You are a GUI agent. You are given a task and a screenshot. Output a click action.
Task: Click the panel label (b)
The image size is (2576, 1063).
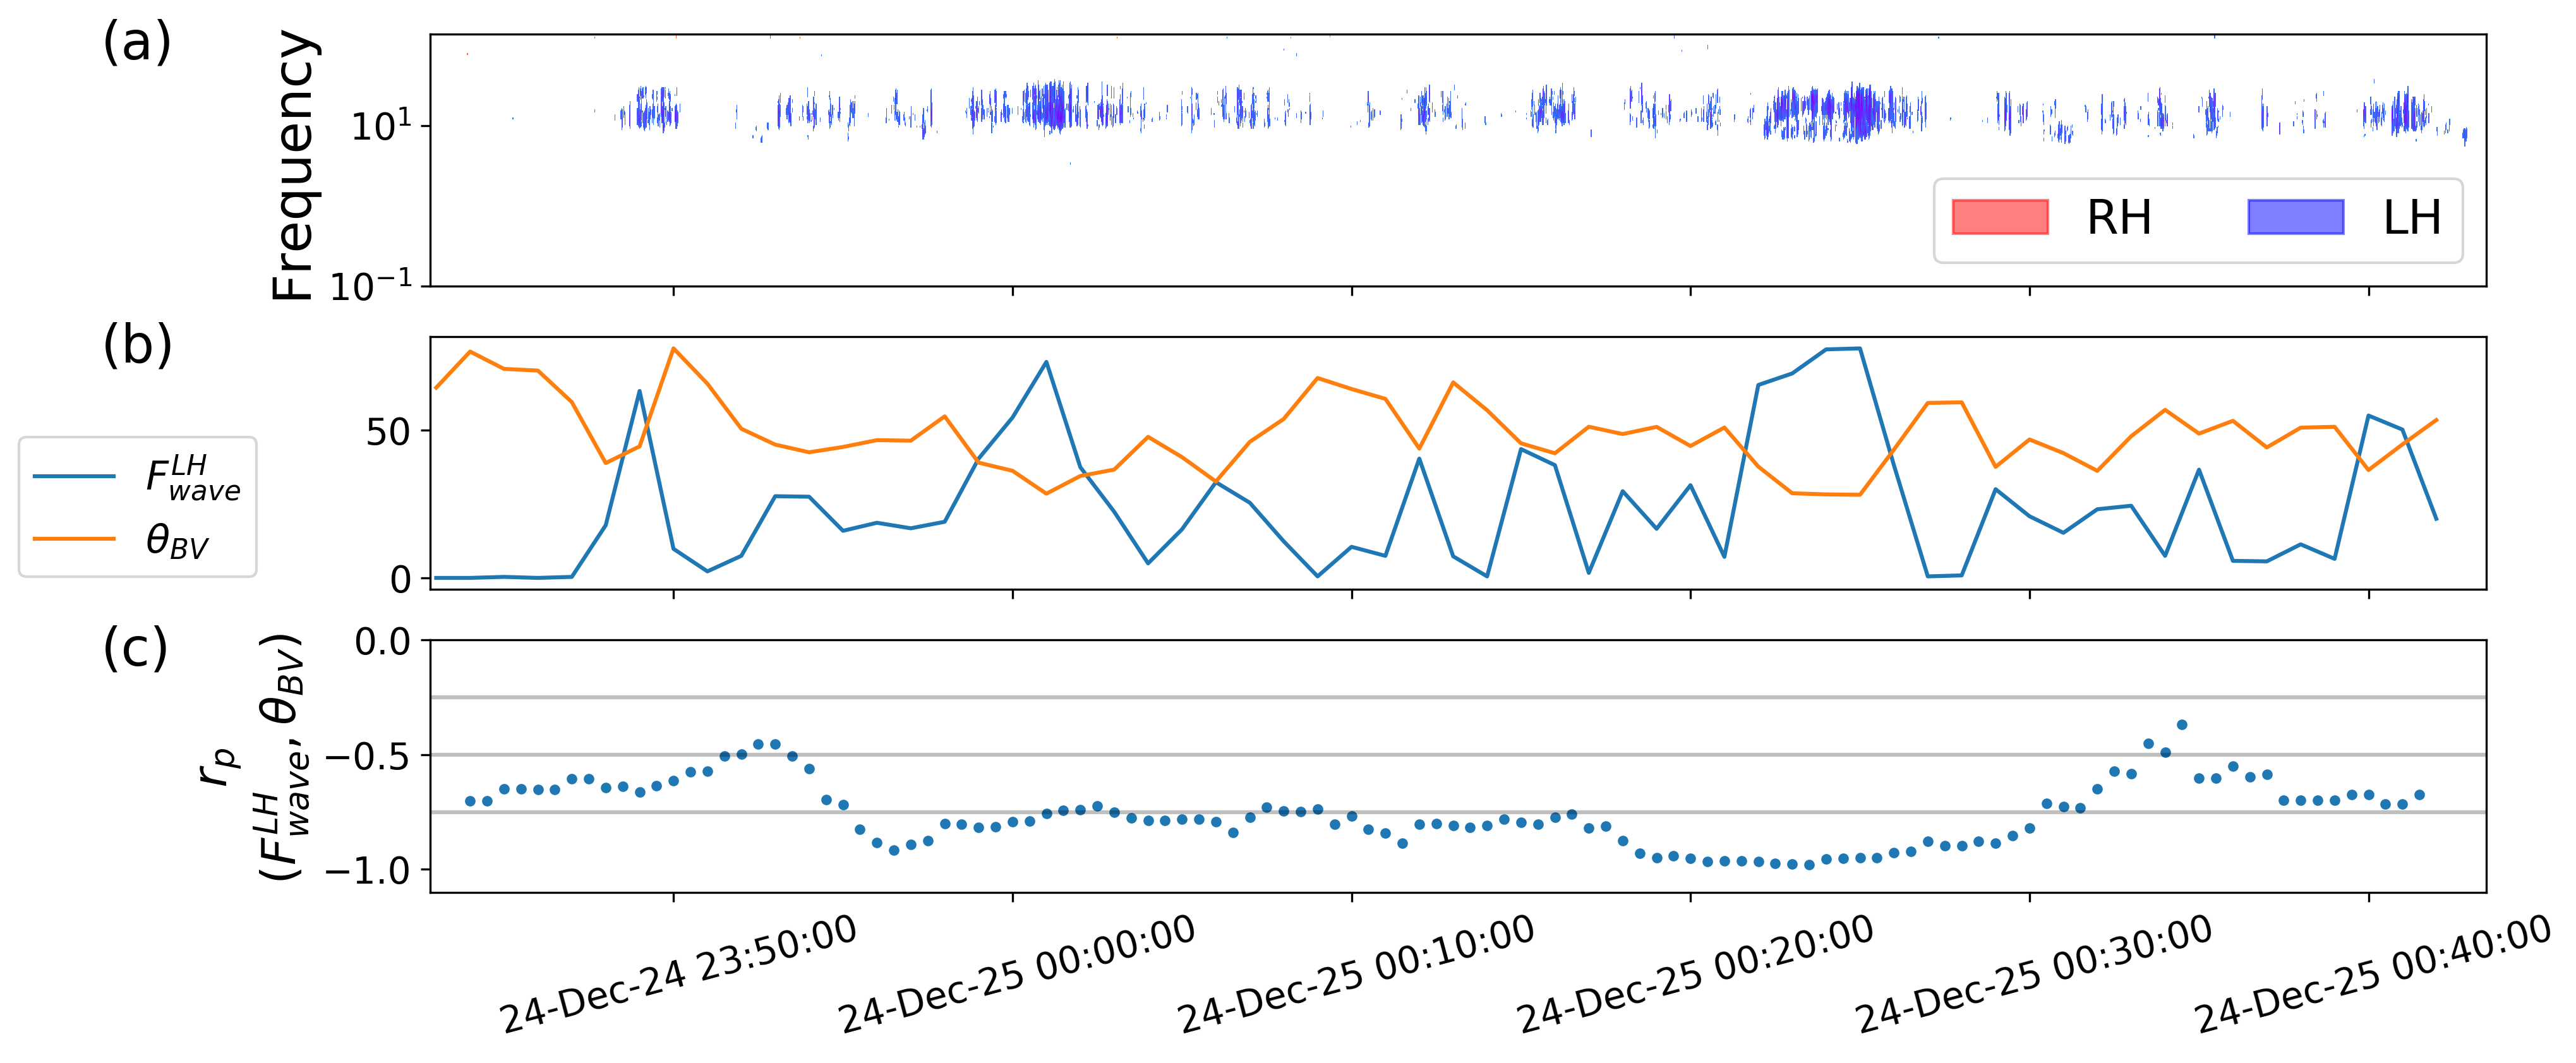137,346
